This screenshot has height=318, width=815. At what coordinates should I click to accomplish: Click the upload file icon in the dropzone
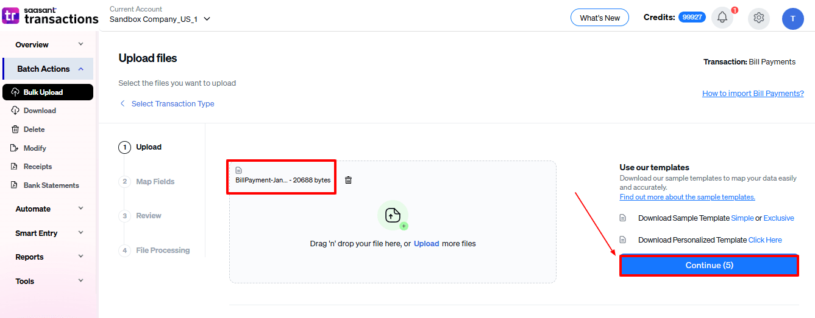click(393, 215)
